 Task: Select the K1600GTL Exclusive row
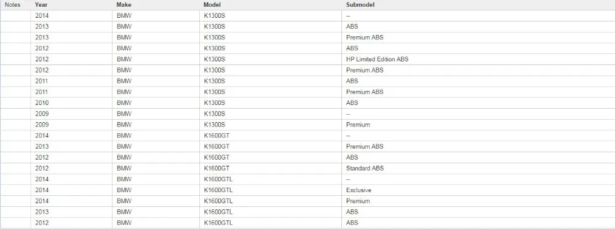point(307,190)
